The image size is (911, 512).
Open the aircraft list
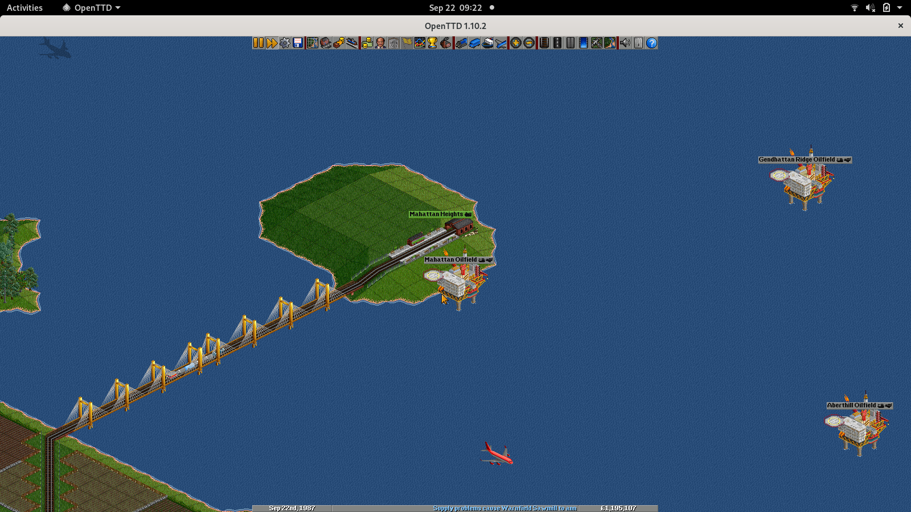(x=502, y=43)
